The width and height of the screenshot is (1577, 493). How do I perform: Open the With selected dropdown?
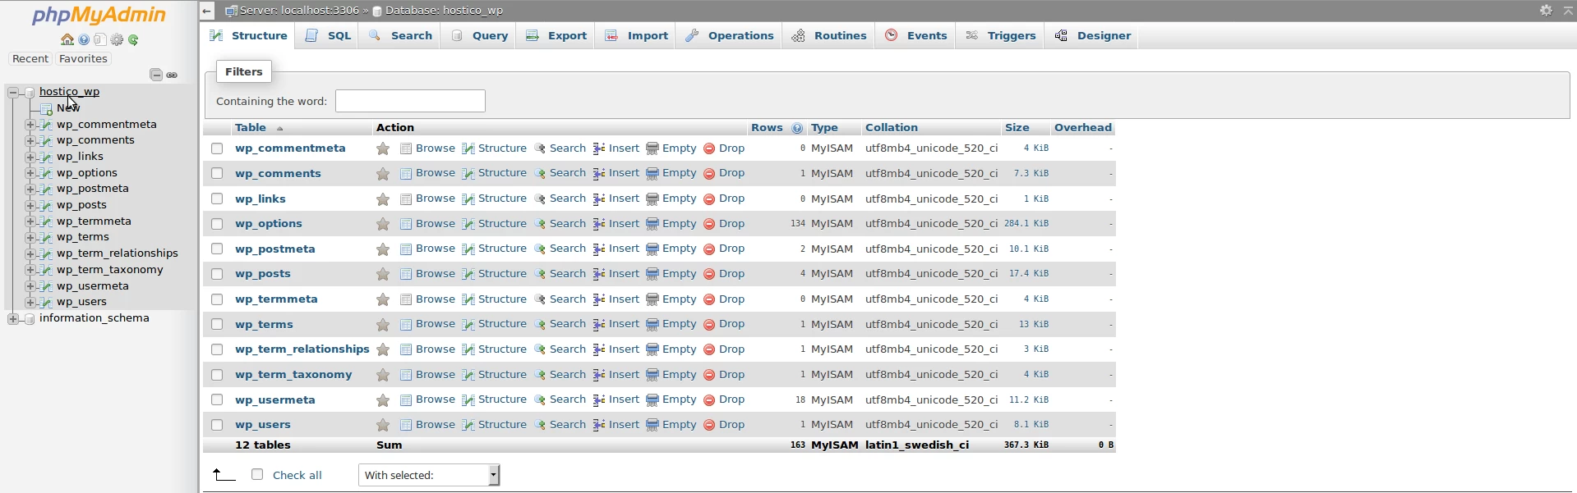click(428, 475)
